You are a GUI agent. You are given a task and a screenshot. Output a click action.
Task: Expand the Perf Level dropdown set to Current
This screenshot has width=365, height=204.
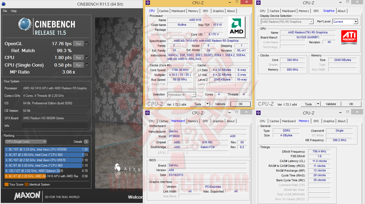coord(356,22)
